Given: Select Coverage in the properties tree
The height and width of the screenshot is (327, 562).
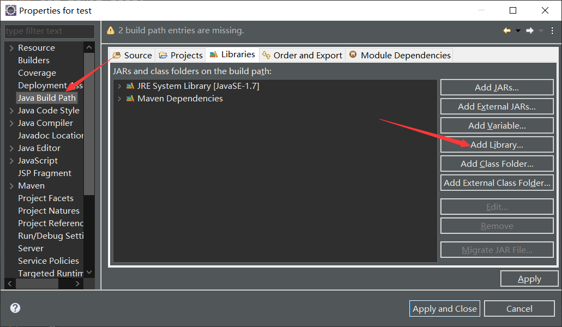Looking at the screenshot, I should point(37,72).
